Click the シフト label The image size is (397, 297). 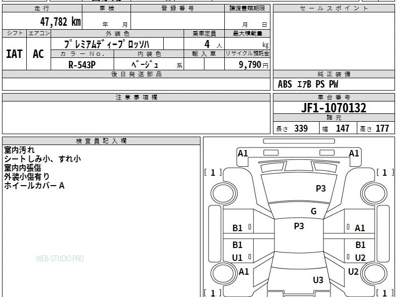14,33
